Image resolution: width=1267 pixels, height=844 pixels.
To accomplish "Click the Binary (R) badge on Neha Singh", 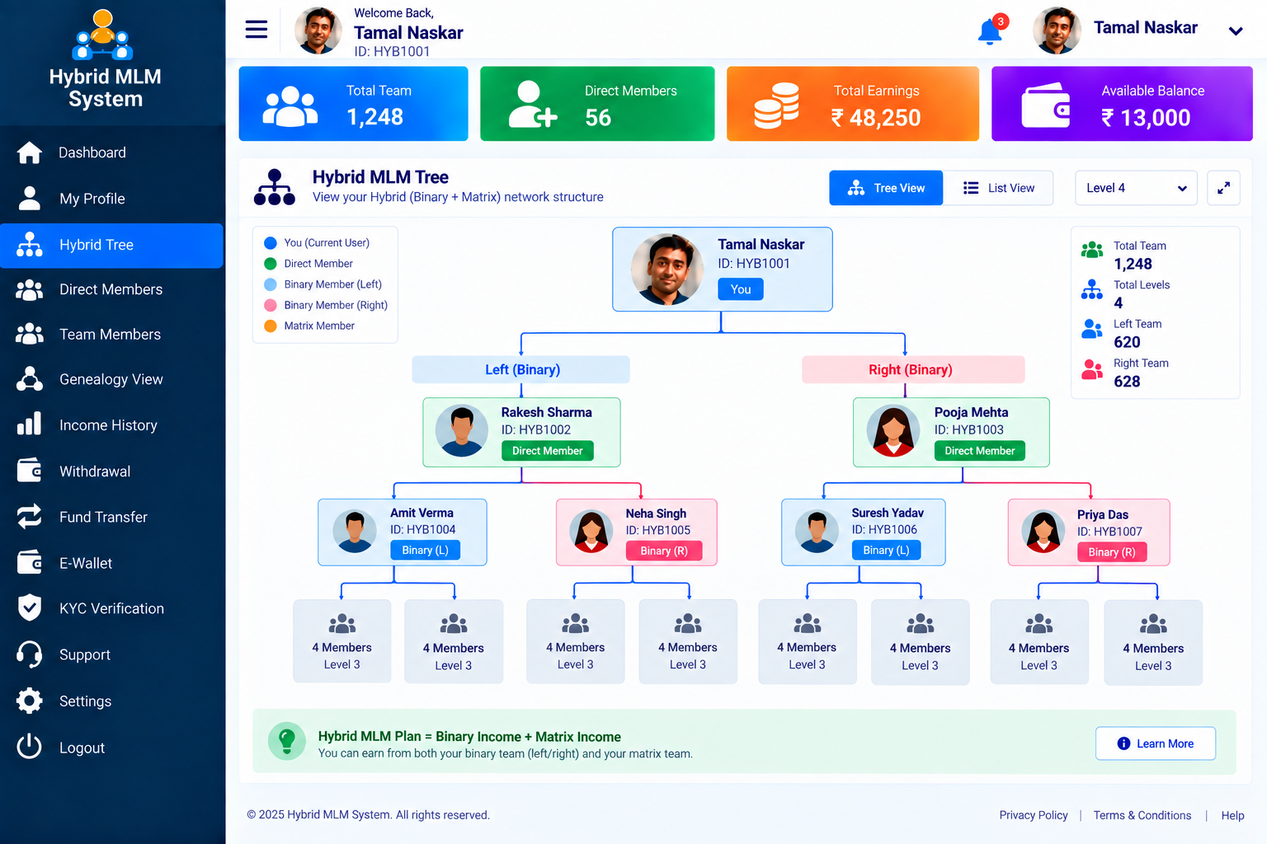I will 664,551.
